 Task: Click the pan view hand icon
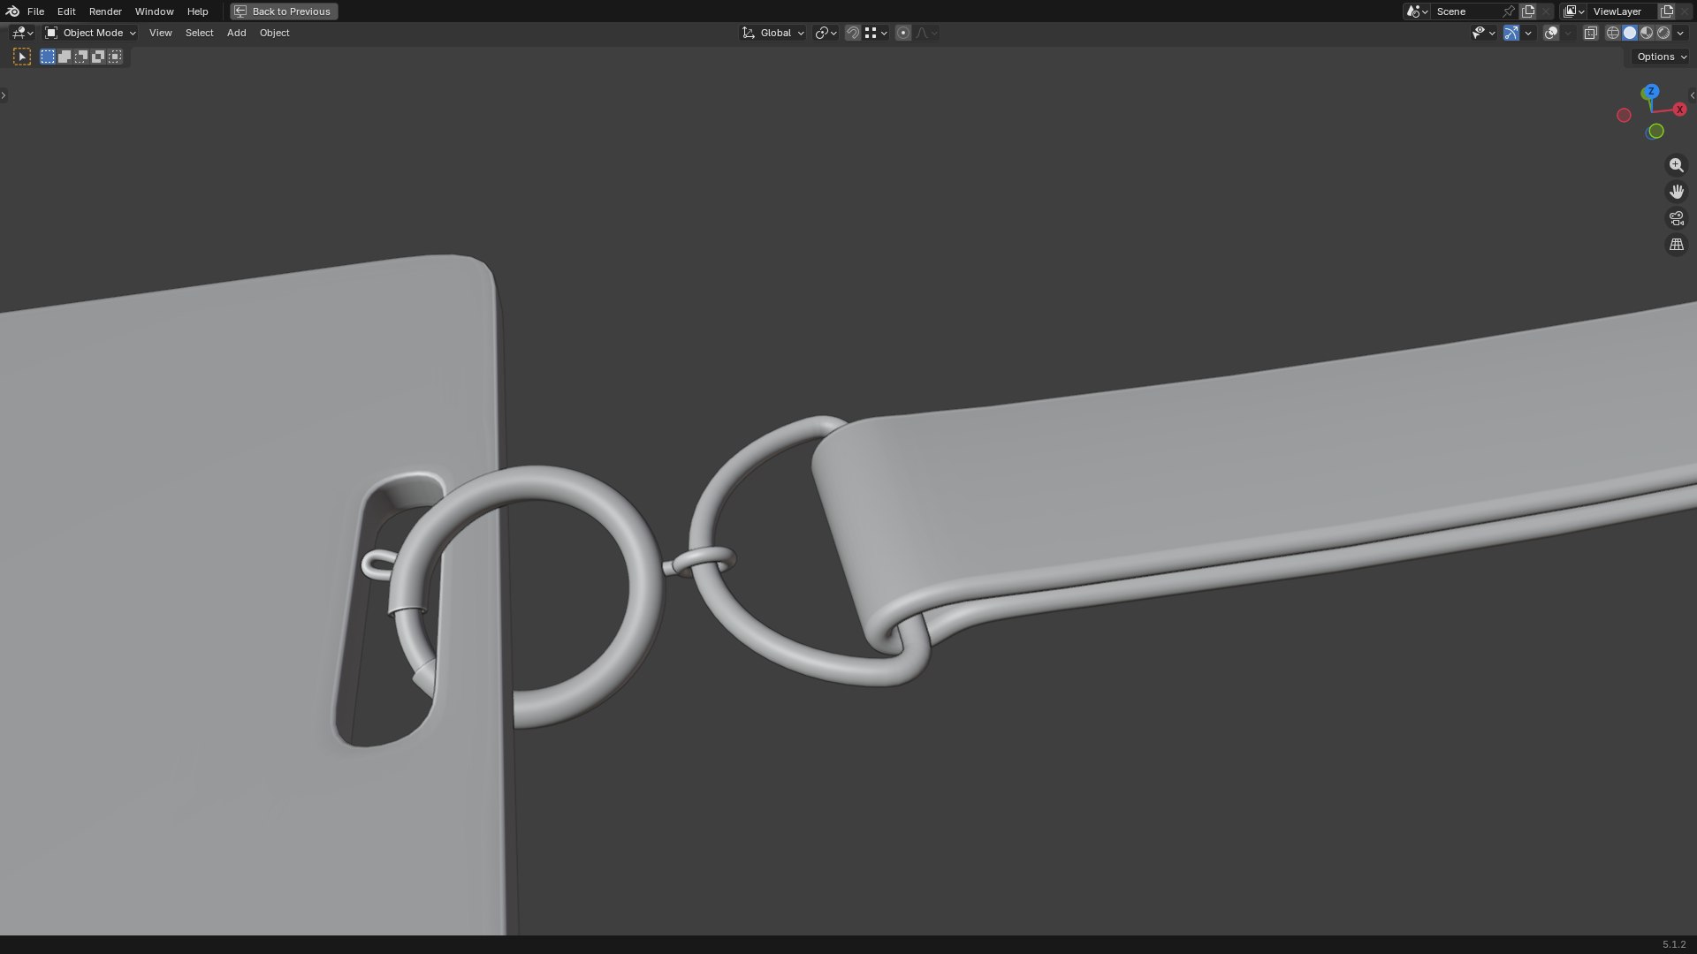tap(1676, 192)
